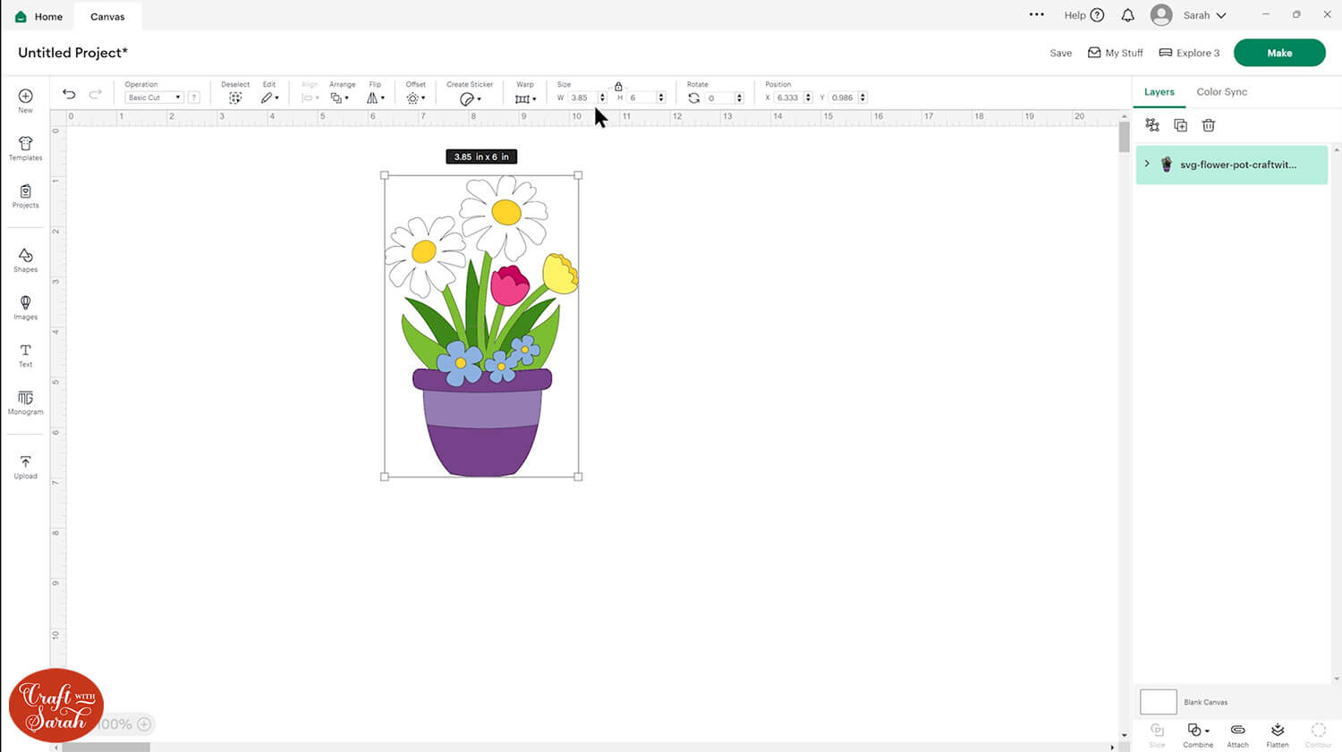Switch to the Color Sync tab

click(x=1221, y=92)
